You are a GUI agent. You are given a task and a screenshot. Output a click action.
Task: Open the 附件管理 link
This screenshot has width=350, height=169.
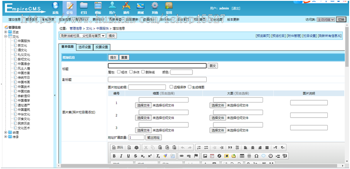[294, 36]
